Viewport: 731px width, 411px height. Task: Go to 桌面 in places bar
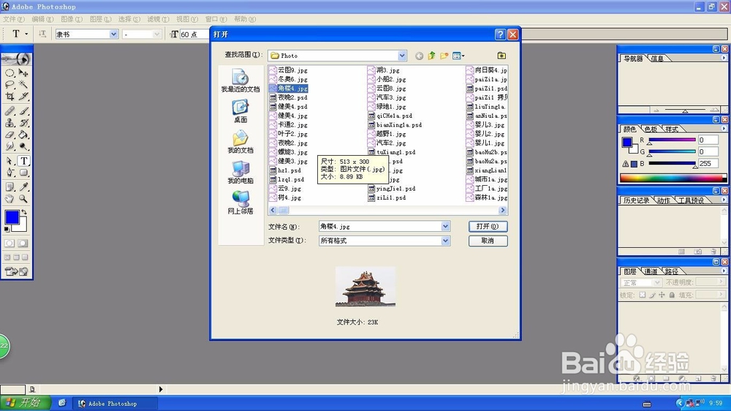(x=240, y=111)
